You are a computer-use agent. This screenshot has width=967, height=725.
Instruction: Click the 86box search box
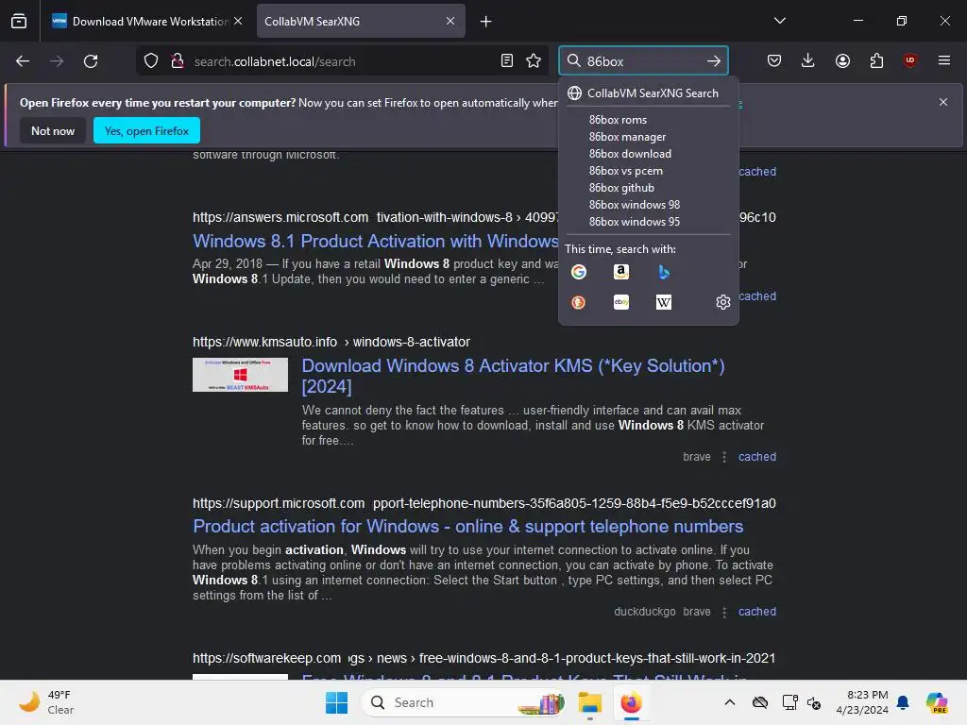point(641,61)
